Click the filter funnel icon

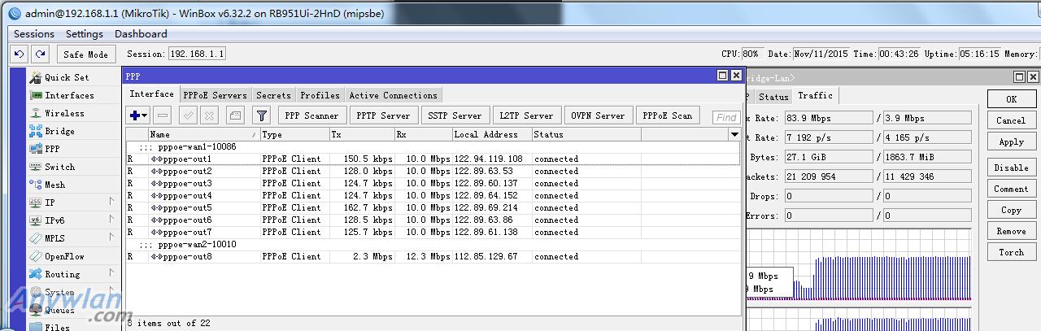point(261,115)
